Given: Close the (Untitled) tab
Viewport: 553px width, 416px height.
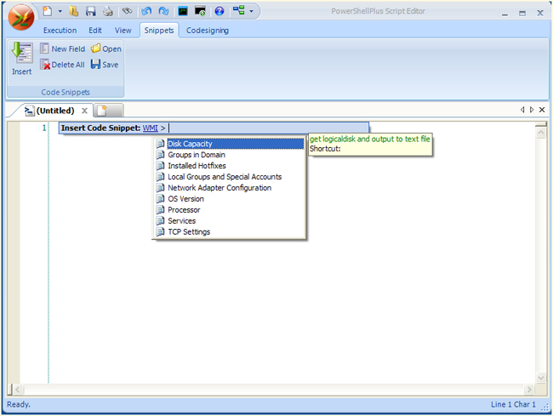Looking at the screenshot, I should [84, 111].
